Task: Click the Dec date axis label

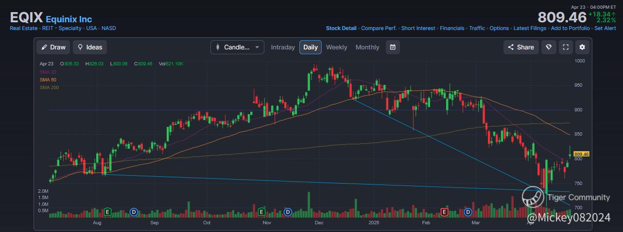Action: [319, 223]
